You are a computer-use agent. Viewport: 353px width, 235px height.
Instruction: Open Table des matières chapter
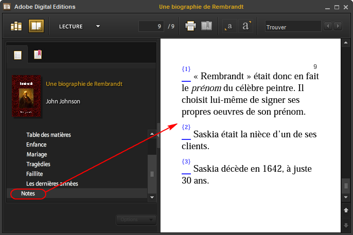[x=48, y=135]
